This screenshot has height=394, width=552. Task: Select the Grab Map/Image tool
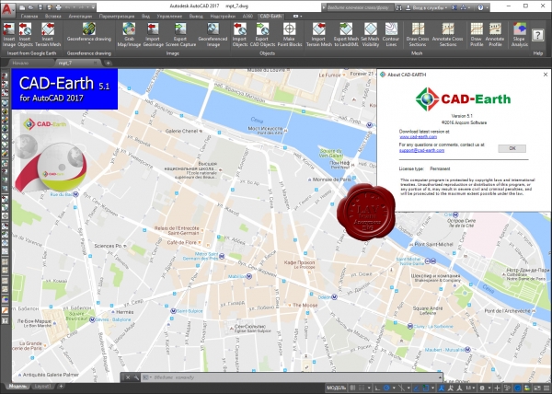pos(129,34)
